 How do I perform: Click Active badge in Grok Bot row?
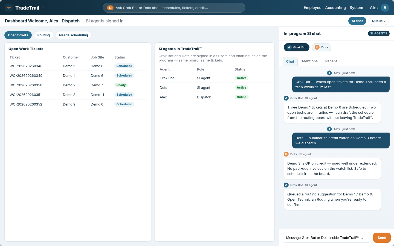pyautogui.click(x=242, y=78)
